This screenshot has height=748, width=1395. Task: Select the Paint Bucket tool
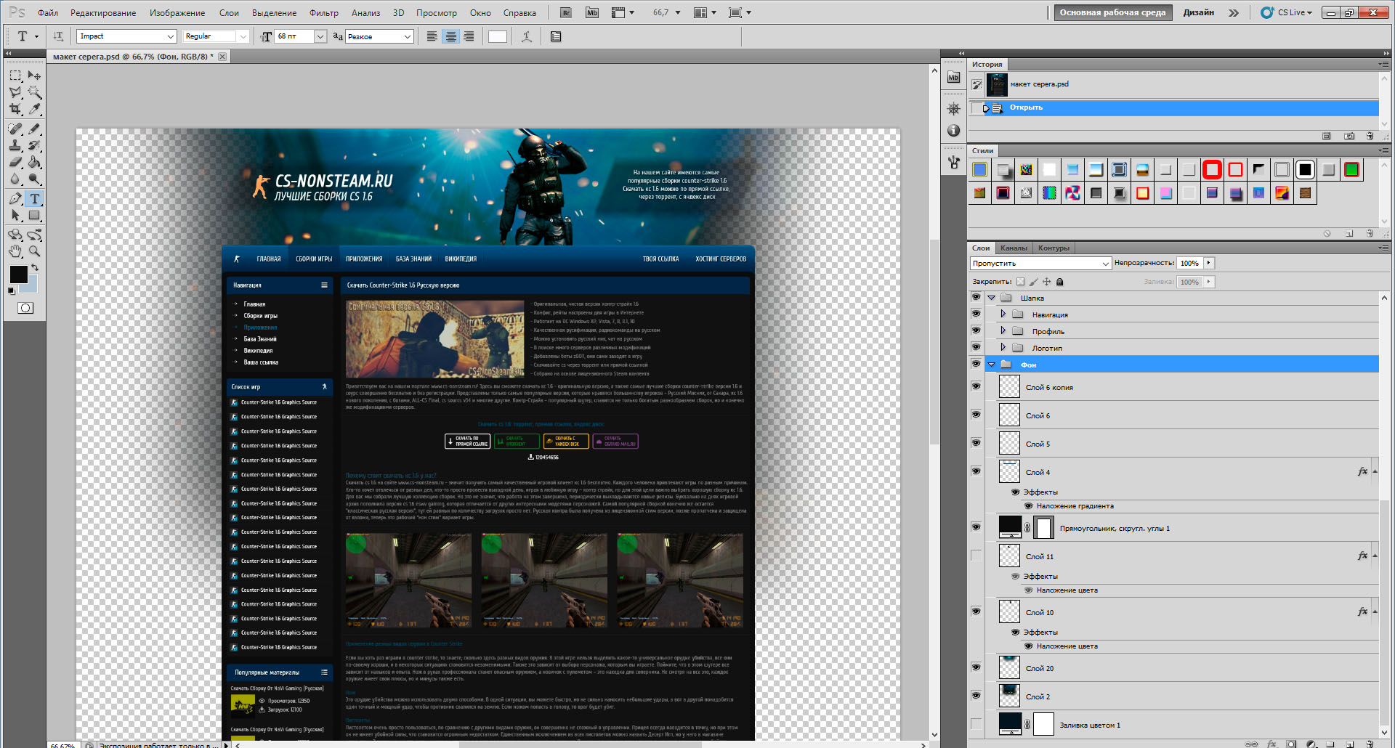coord(34,162)
